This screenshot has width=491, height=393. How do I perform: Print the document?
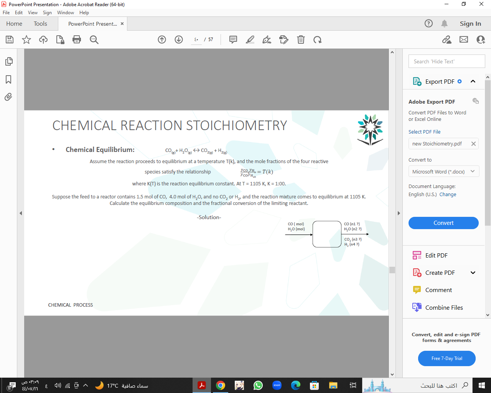(x=76, y=40)
